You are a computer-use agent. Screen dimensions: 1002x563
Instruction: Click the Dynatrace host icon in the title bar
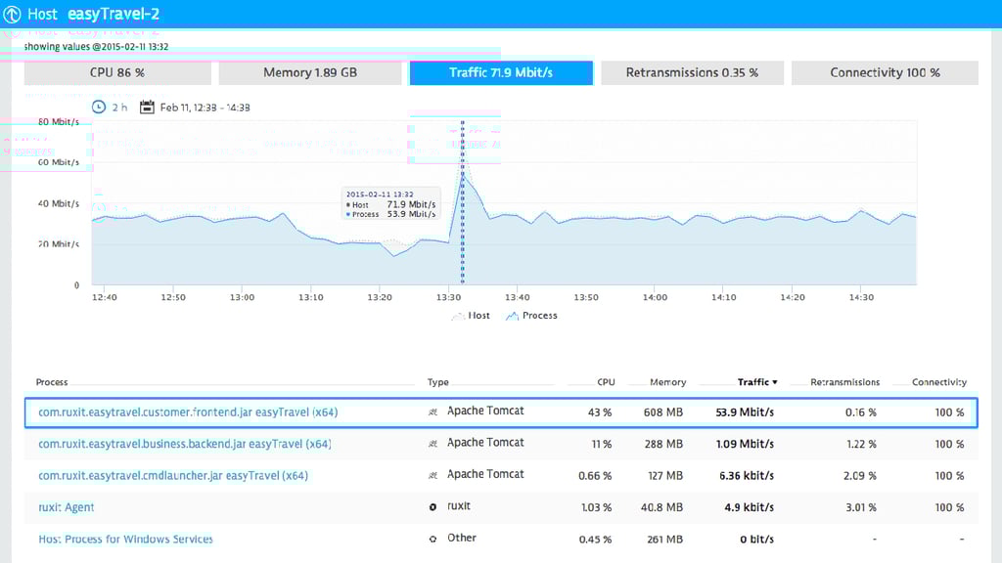[x=11, y=14]
